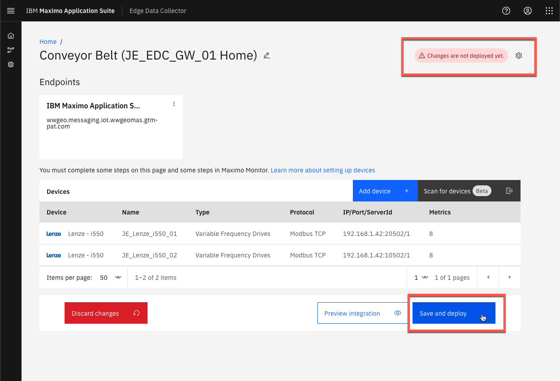Open the page number selector dropdown
560x381 pixels.
click(x=421, y=278)
